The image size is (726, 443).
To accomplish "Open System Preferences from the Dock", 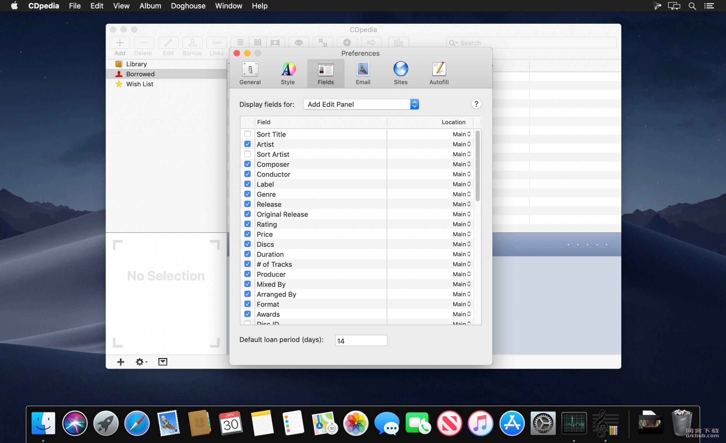I will pos(543,423).
